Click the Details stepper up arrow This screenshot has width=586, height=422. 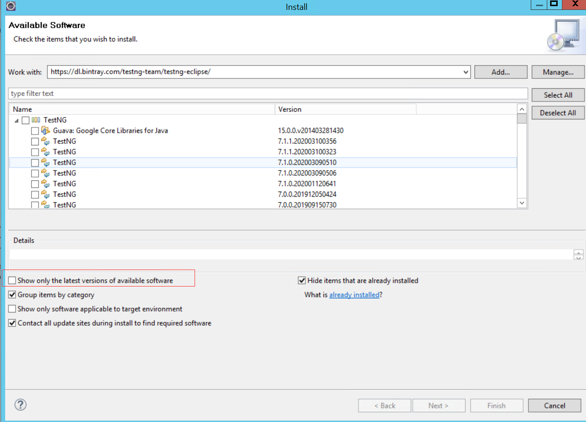pyautogui.click(x=578, y=253)
